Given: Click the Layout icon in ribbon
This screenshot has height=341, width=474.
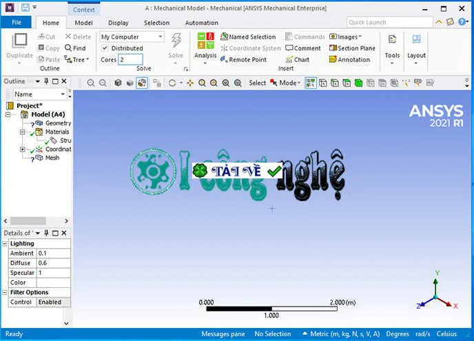Looking at the screenshot, I should tap(416, 39).
